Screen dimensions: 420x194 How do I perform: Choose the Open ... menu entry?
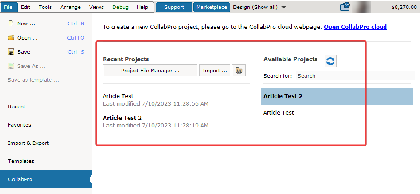(27, 38)
